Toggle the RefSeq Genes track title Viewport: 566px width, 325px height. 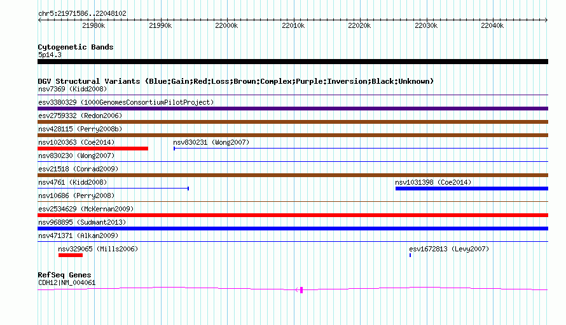click(x=64, y=275)
